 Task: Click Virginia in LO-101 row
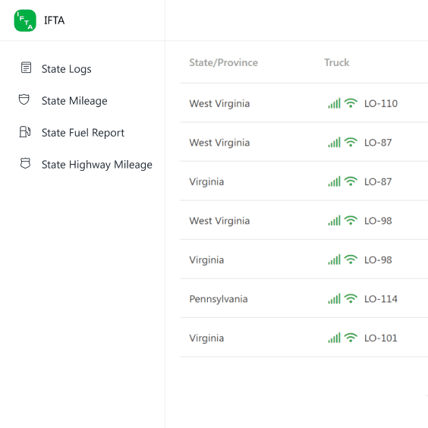[x=206, y=338]
